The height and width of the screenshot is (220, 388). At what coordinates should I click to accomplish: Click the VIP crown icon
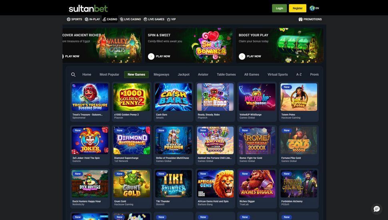pyautogui.click(x=168, y=19)
